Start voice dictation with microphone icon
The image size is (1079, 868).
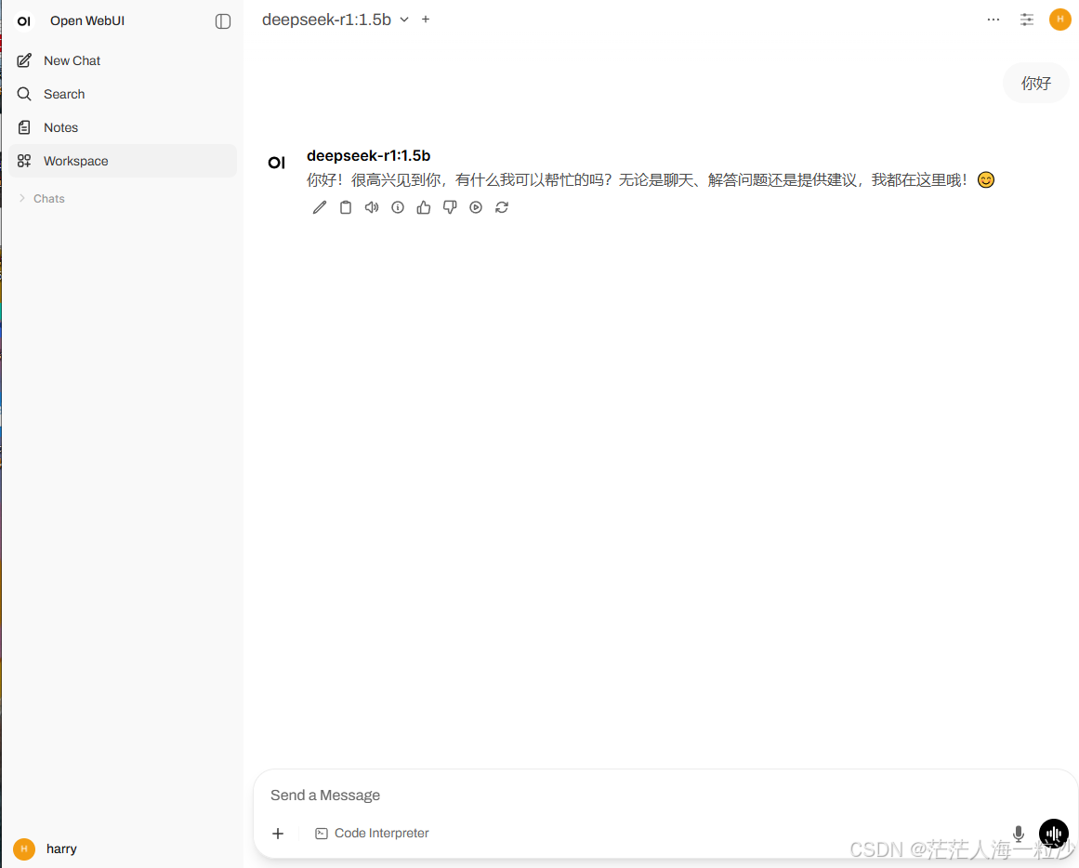point(1019,834)
